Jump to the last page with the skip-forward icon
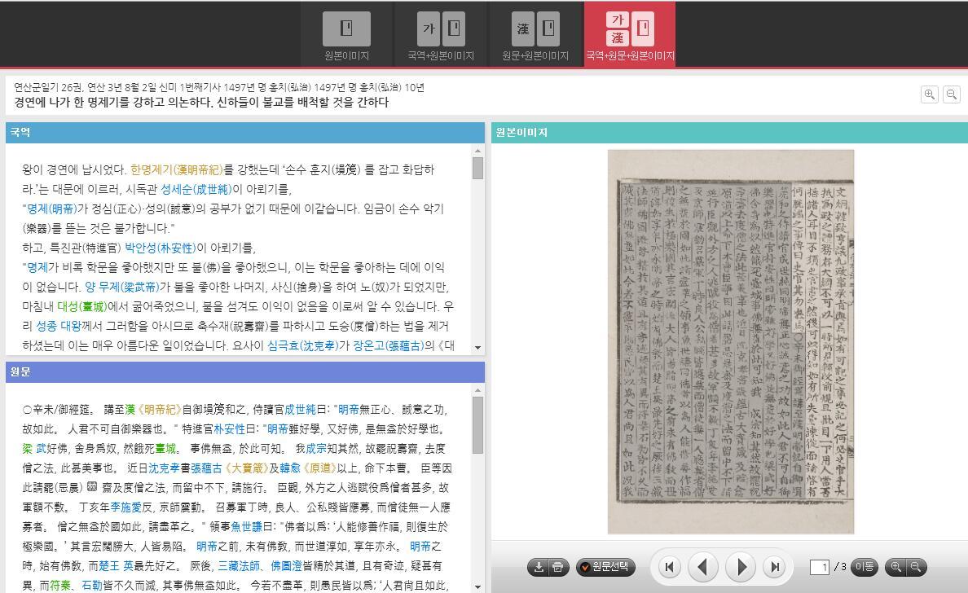968x593 pixels. 775,568
